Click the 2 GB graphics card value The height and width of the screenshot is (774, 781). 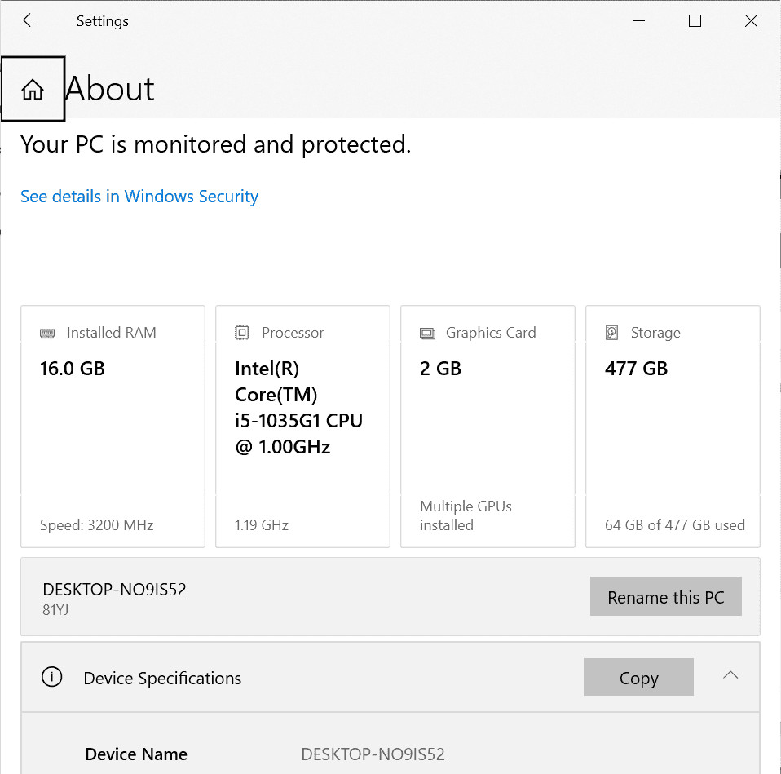440,369
